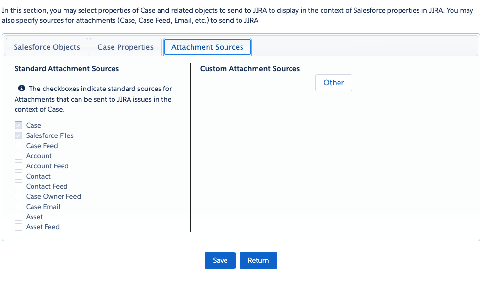Tick the Asset checkbox
The width and height of the screenshot is (483, 284).
point(18,217)
